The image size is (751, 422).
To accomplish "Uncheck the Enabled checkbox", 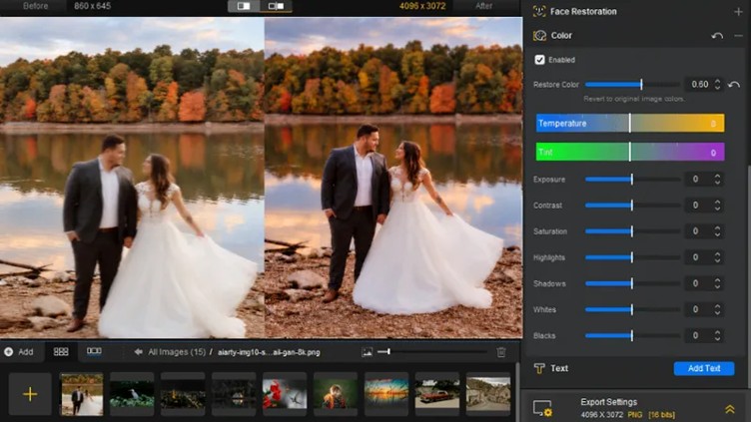I will [x=539, y=60].
